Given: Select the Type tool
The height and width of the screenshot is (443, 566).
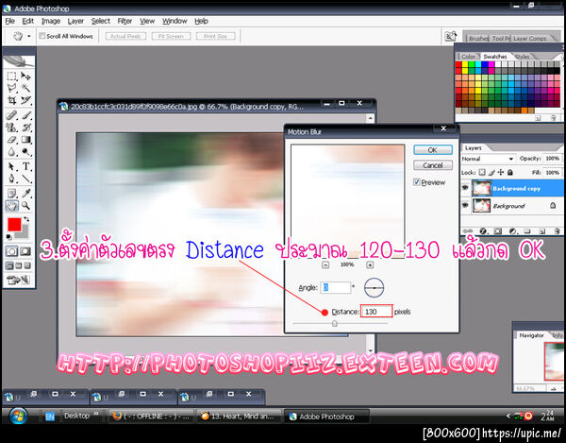Looking at the screenshot, I should pos(25,166).
